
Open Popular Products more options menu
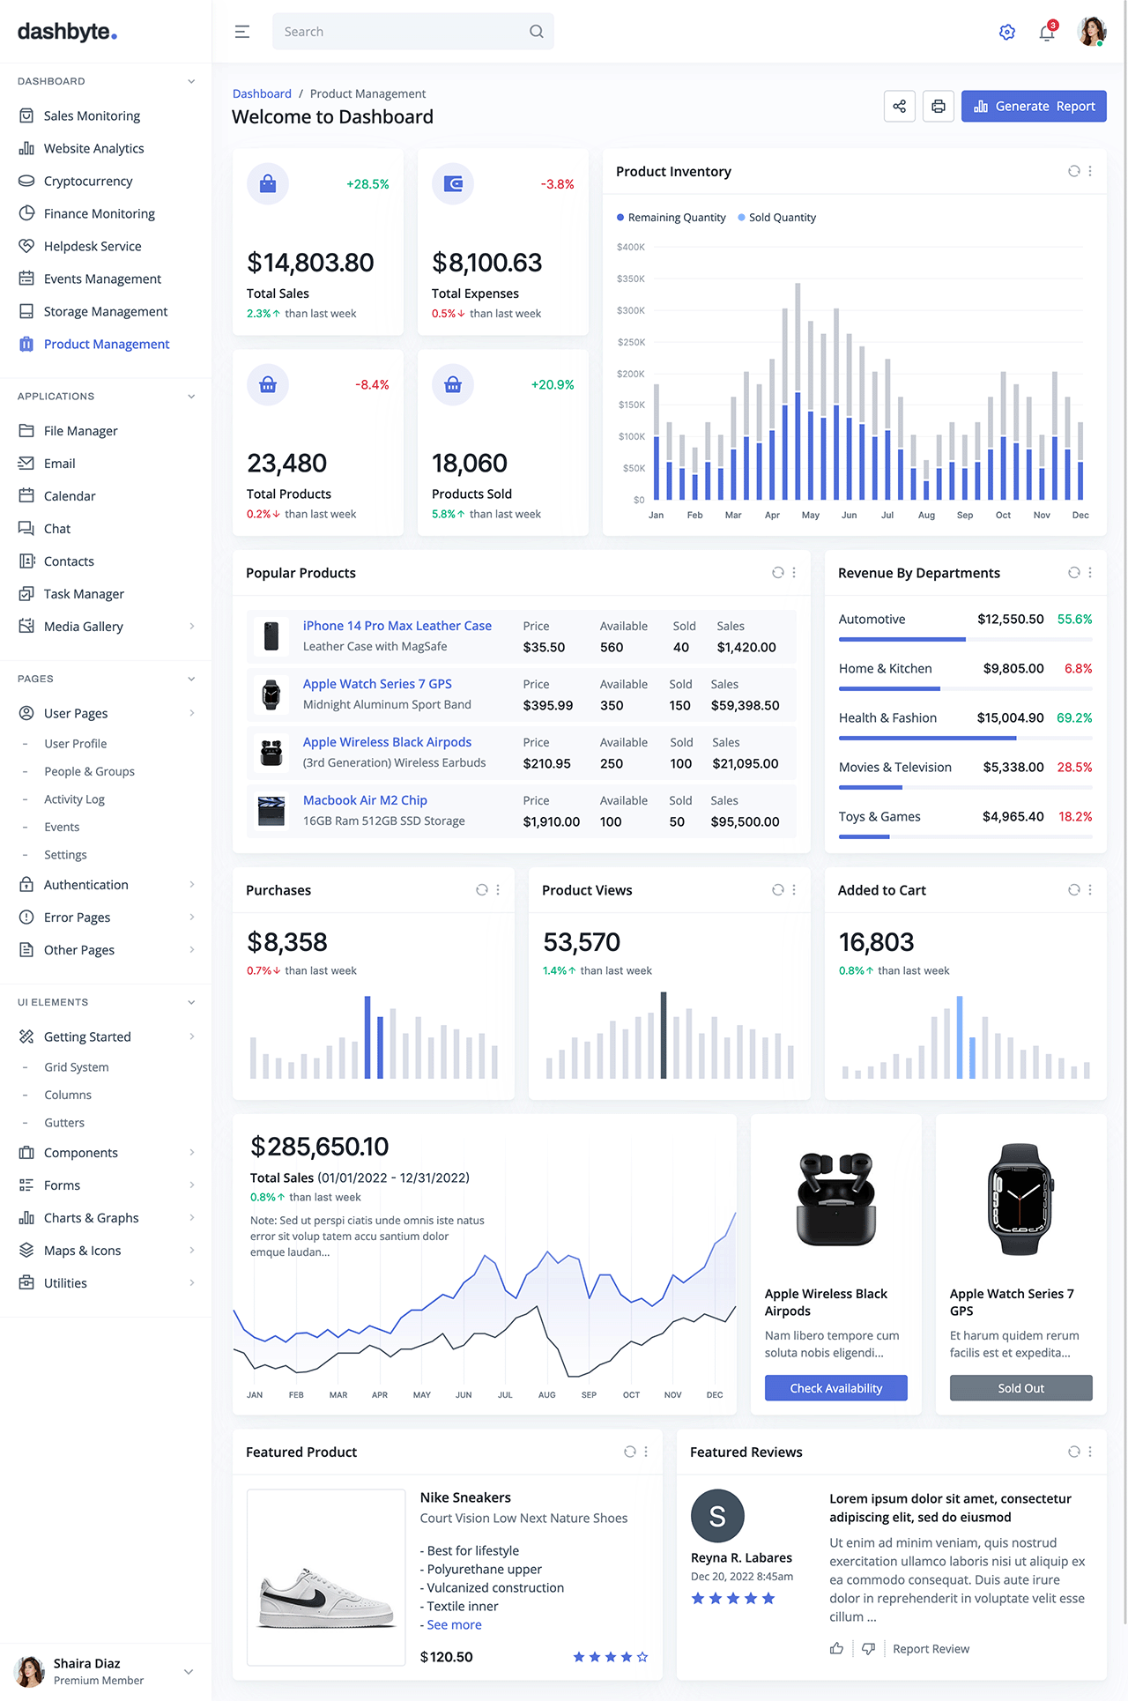(x=794, y=573)
